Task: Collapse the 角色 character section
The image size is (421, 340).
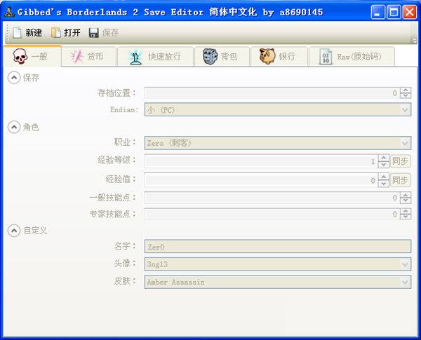Action: pos(13,127)
